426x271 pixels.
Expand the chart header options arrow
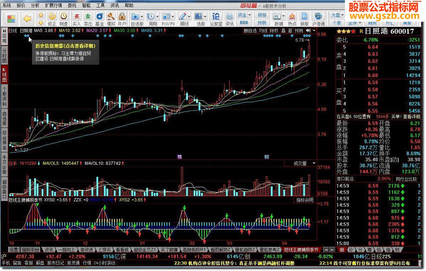pyautogui.click(x=314, y=31)
